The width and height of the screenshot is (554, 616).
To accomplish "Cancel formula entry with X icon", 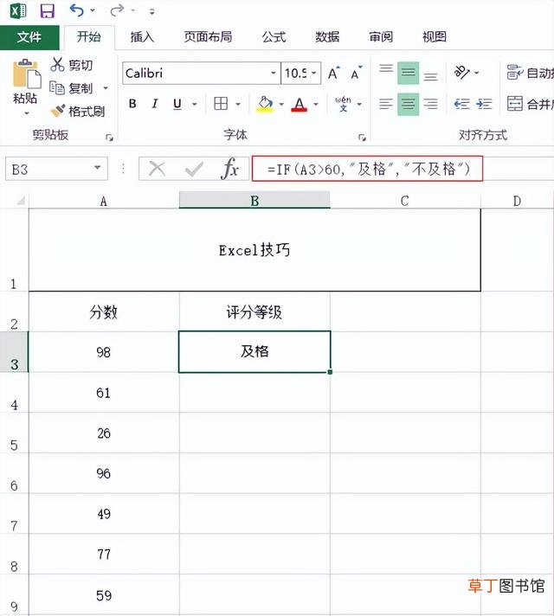I will [x=157, y=169].
